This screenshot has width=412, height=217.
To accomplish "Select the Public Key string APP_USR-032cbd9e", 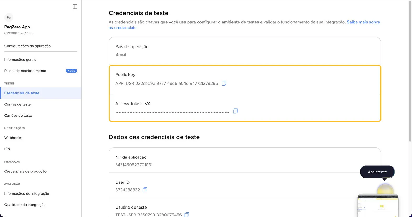I will pyautogui.click(x=167, y=83).
